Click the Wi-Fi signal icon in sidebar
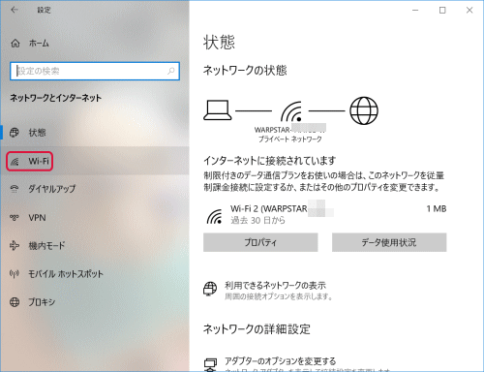Image resolution: width=484 pixels, height=372 pixels. [15, 161]
